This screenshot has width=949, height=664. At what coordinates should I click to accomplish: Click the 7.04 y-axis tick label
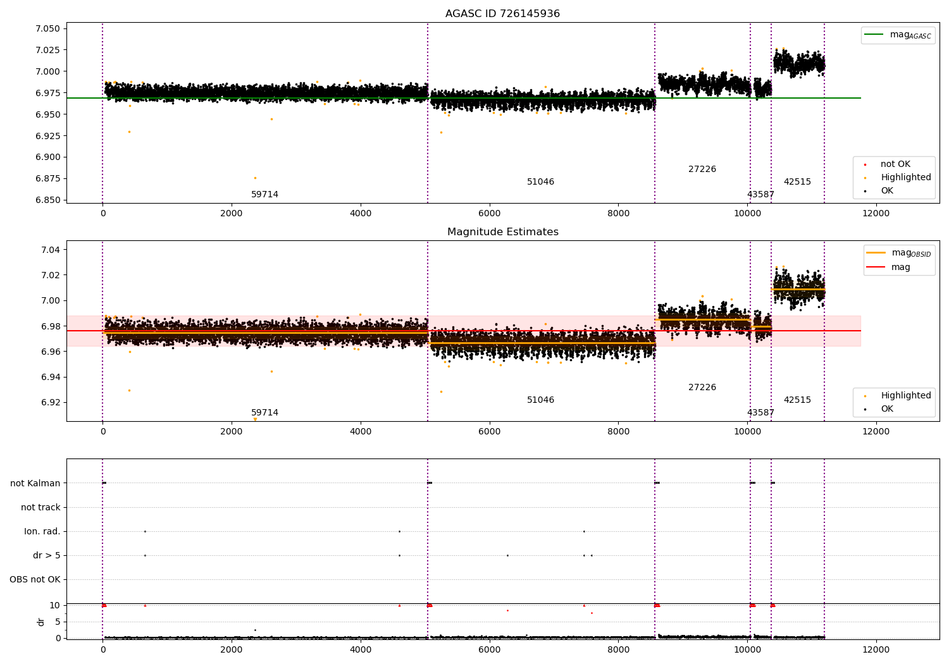point(51,250)
